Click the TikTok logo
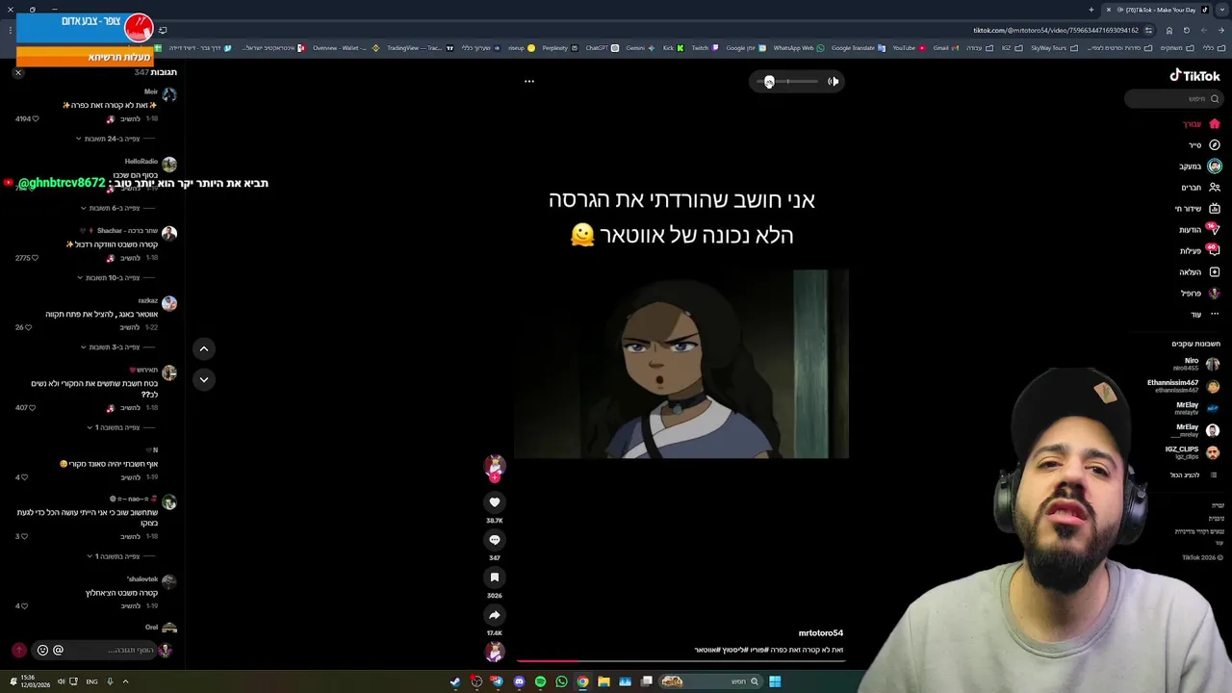Viewport: 1232px width, 693px height. coord(1194,76)
